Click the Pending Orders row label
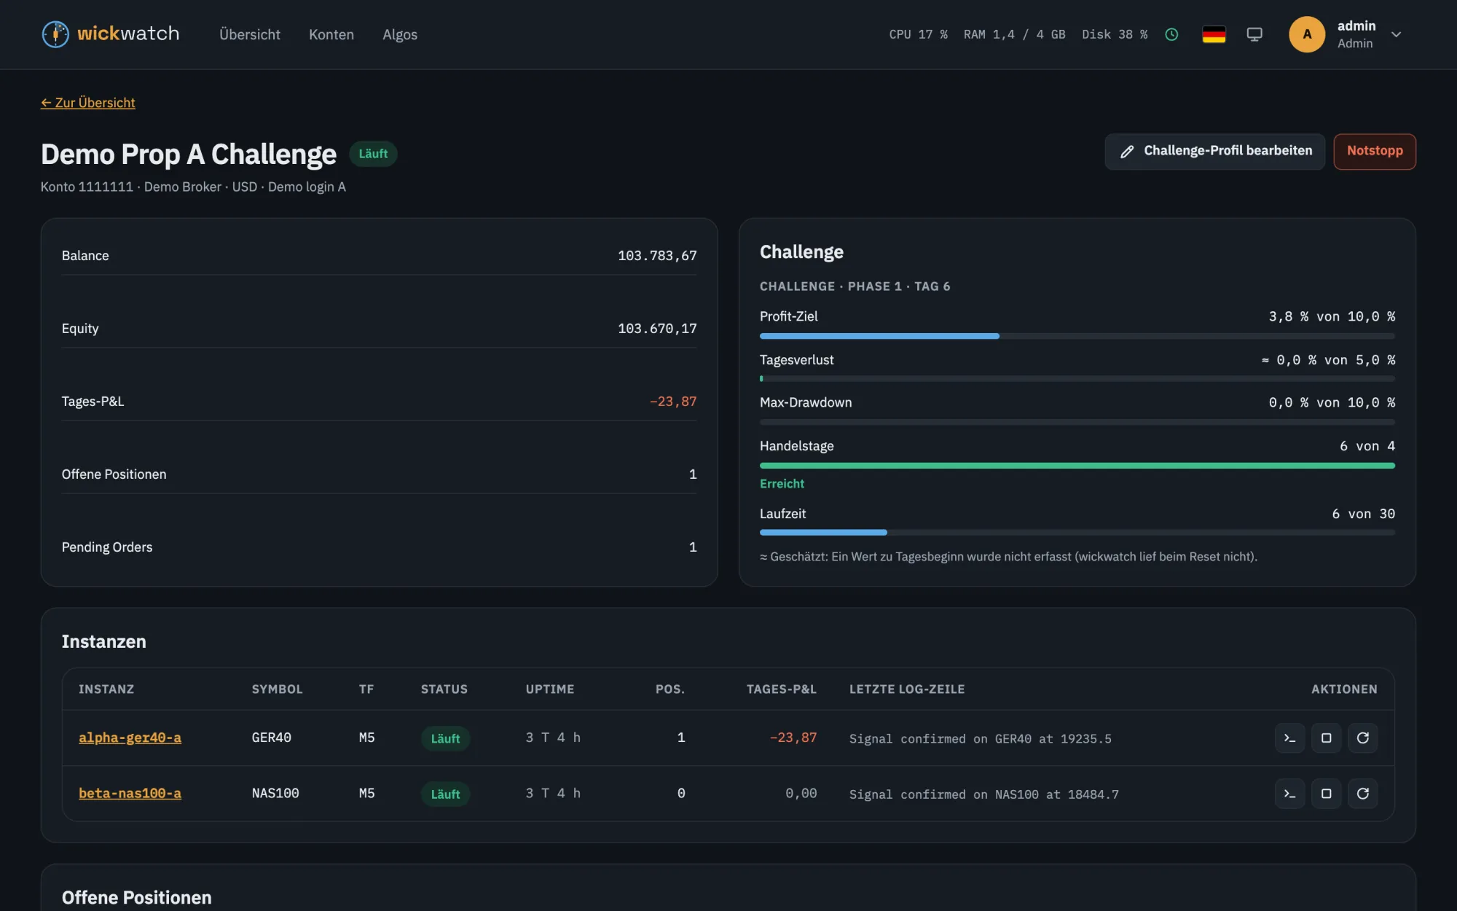 click(107, 547)
